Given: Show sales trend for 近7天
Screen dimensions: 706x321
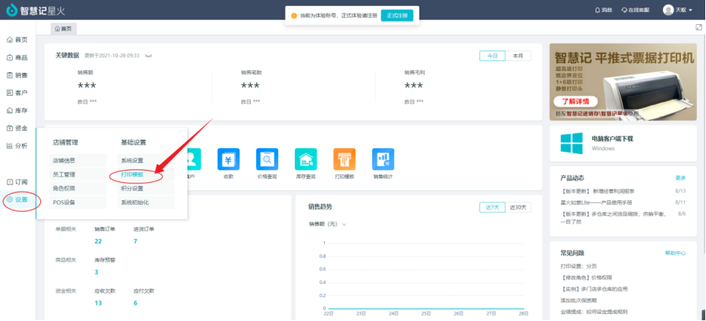Looking at the screenshot, I should coord(492,208).
